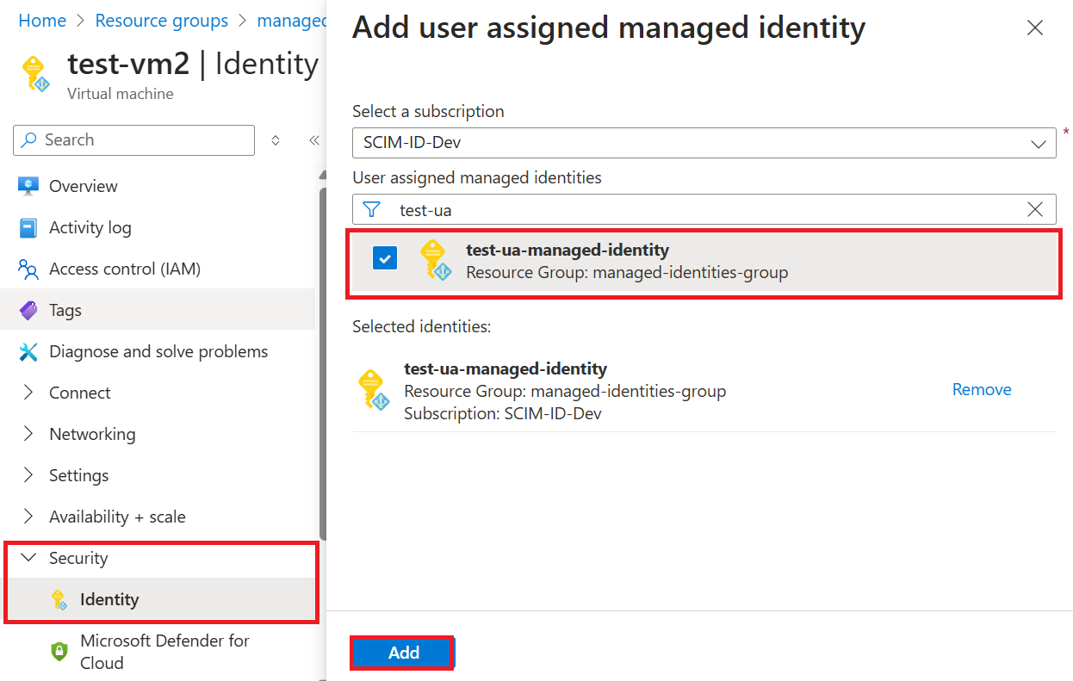Click the filter funnel icon
This screenshot has height=681, width=1073.
coord(371,209)
